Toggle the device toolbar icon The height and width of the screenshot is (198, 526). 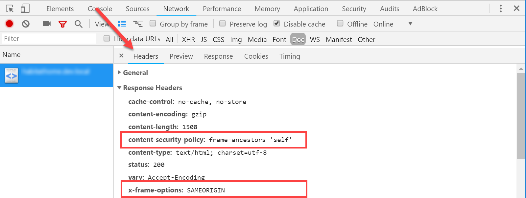click(25, 9)
